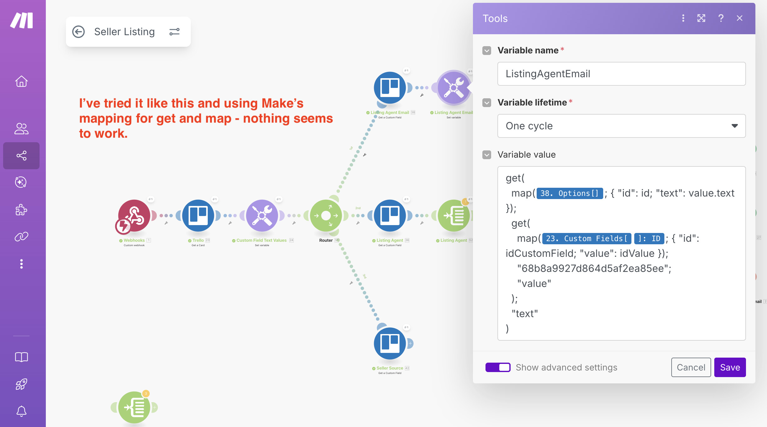Image resolution: width=767 pixels, height=427 pixels.
Task: Open Scenarios from the sidebar share icon
Action: click(21, 156)
